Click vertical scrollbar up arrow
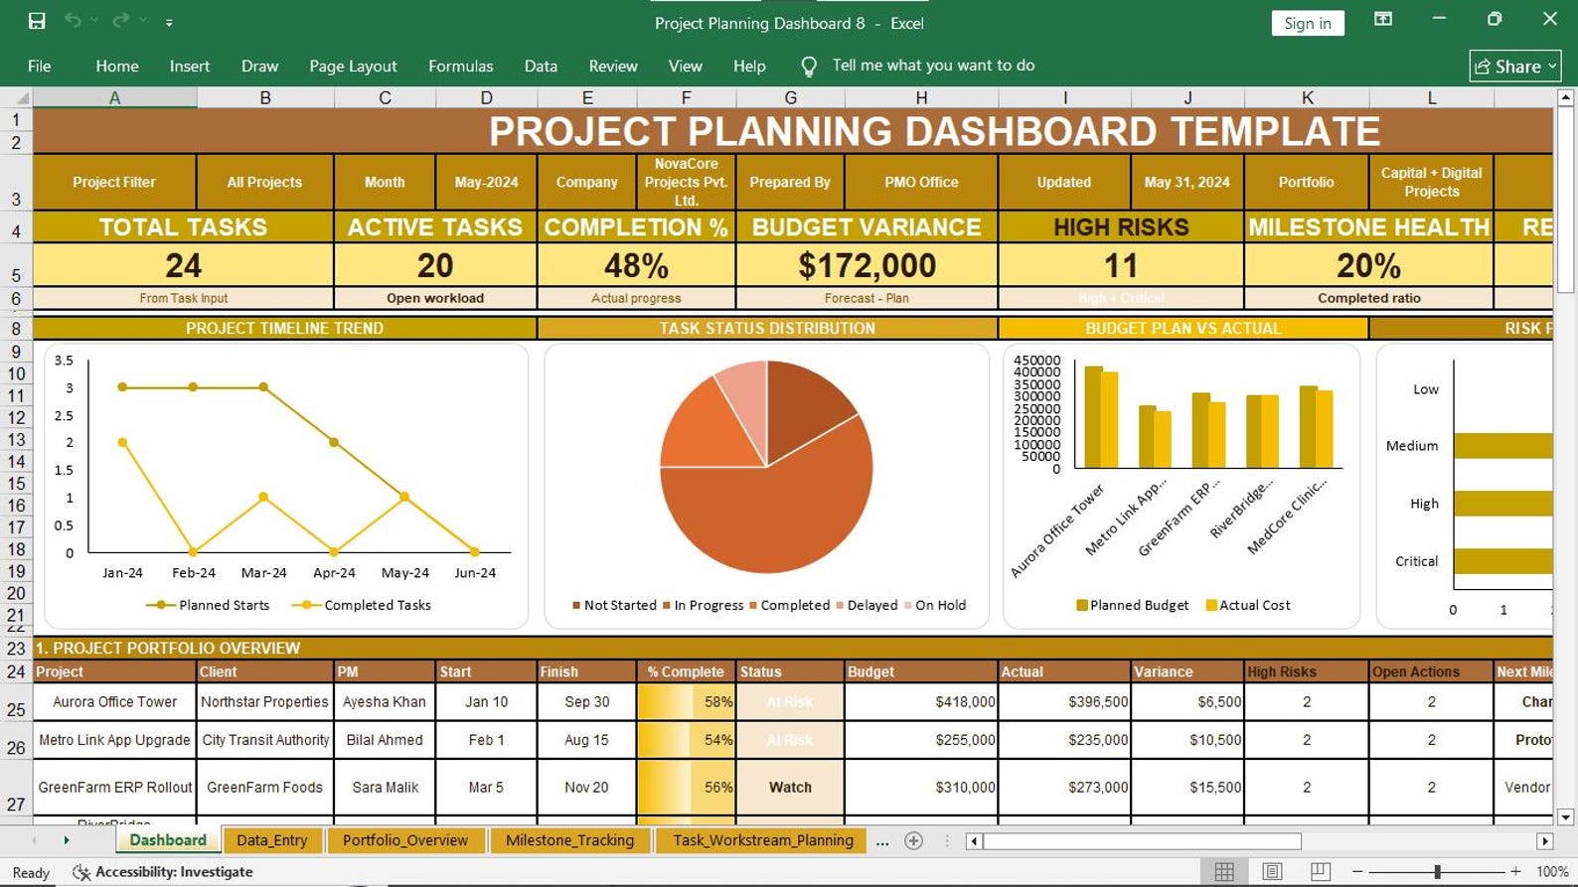 [1565, 97]
